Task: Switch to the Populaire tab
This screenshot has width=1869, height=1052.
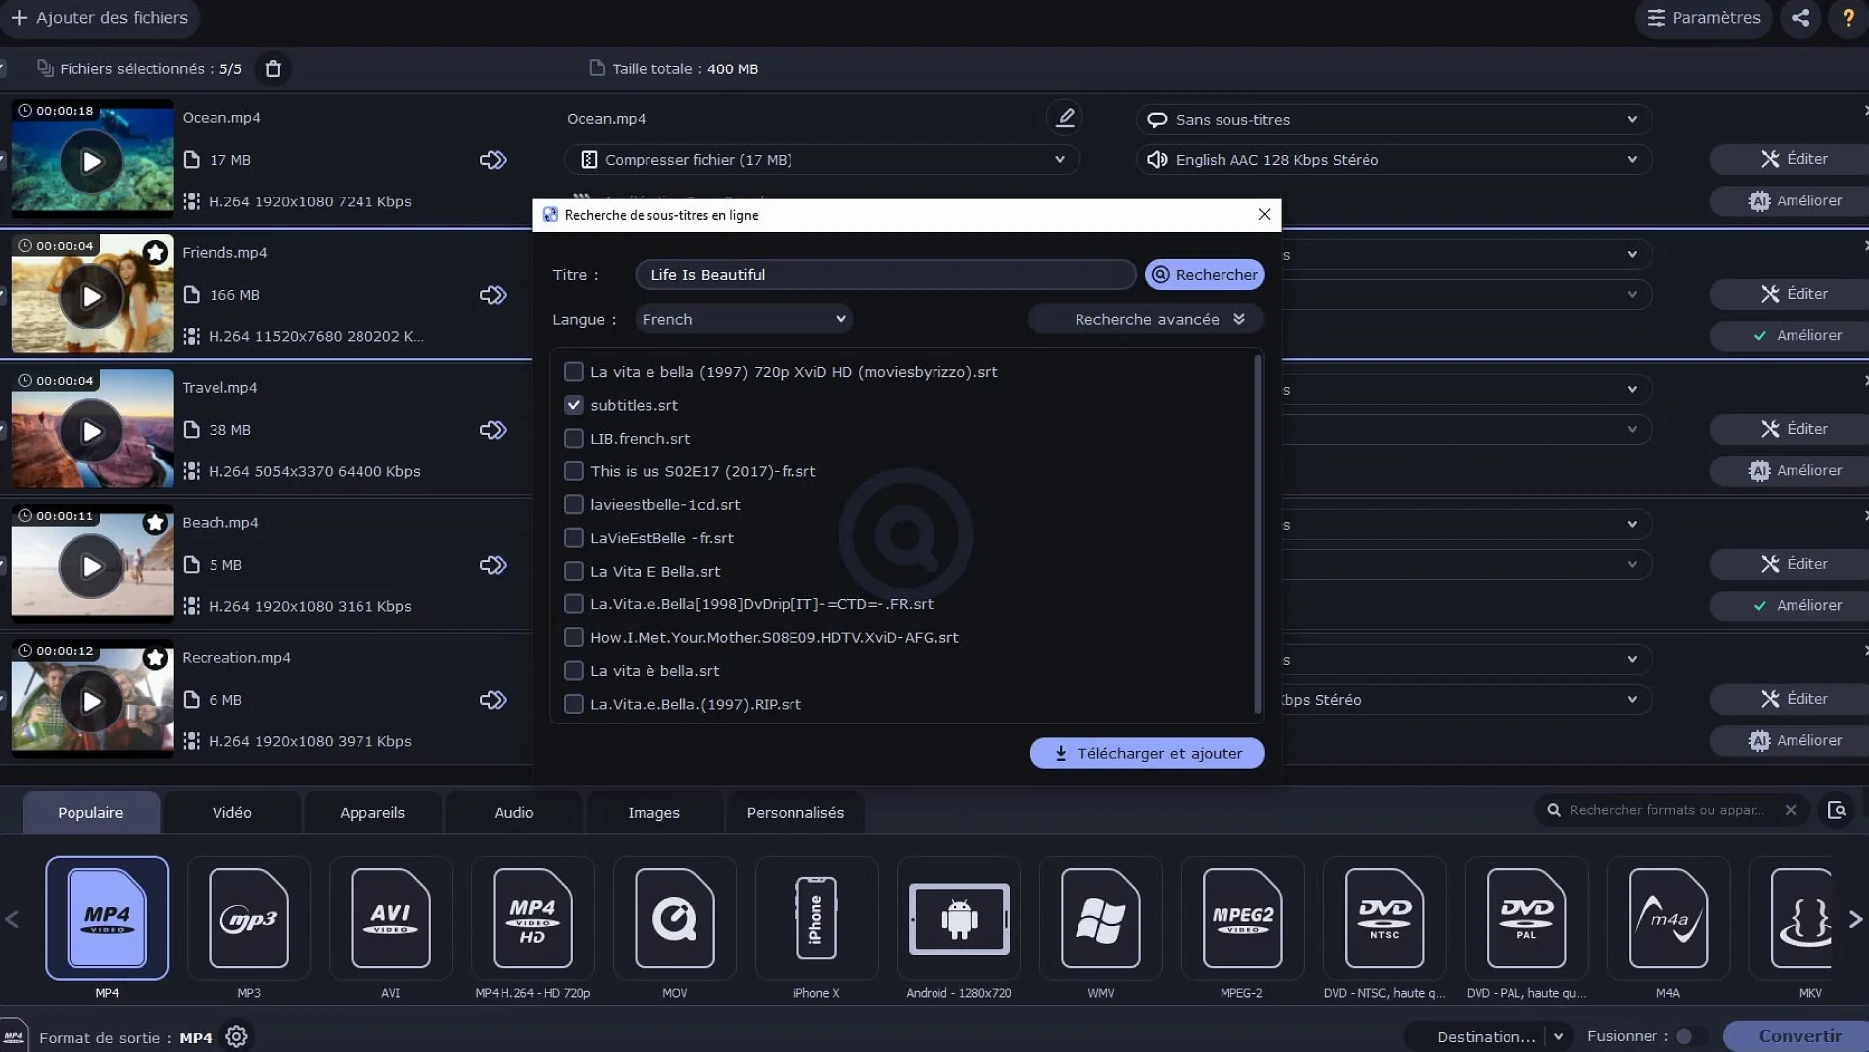Action: point(90,812)
